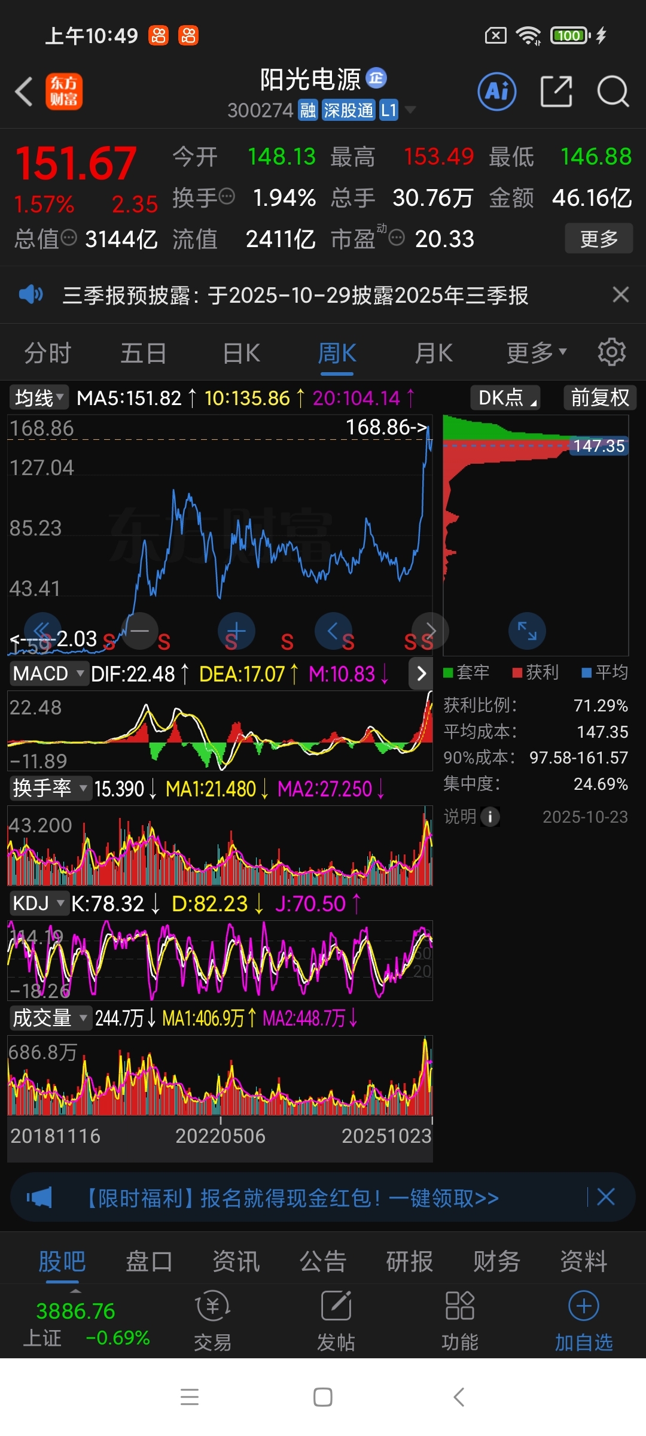Expand the chip distribution panel to fullscreen
This screenshot has height=1436, width=646.
point(527,631)
